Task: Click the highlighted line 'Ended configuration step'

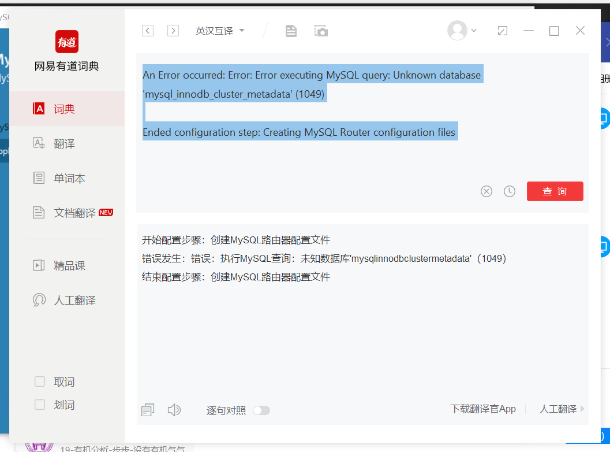Action: coord(299,132)
